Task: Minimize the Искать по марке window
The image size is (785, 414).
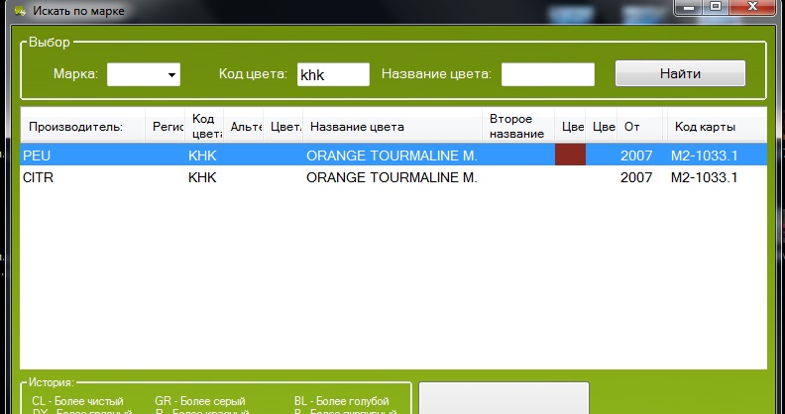Action: tap(689, 6)
